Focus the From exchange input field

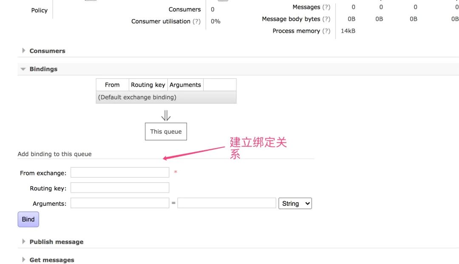120,173
